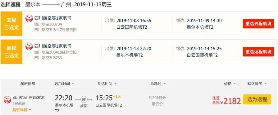The height and width of the screenshot is (115, 278).
Task: Click the 转 transfer circle icon
Action: [84, 99]
